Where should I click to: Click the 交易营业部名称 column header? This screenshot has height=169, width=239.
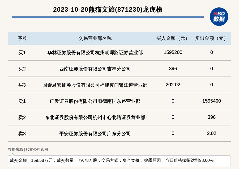click(95, 38)
